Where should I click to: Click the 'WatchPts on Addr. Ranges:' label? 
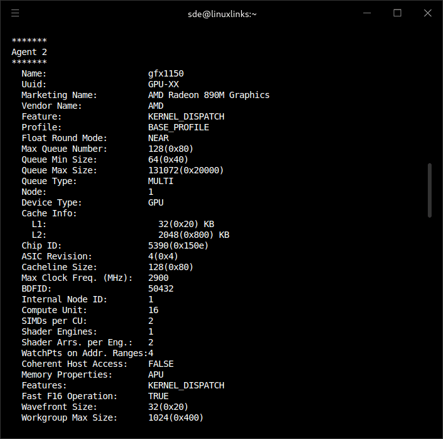tap(85, 353)
